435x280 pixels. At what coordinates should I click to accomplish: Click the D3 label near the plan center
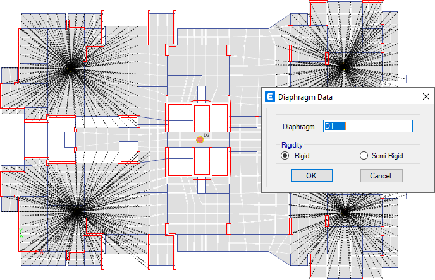tap(206, 135)
